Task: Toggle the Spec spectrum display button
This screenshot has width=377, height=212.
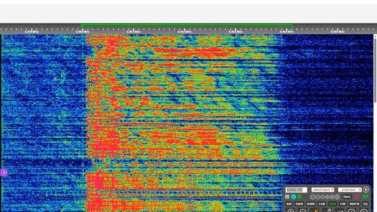Action: (x=347, y=197)
